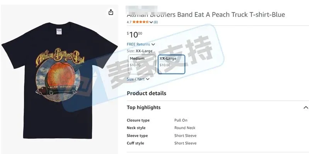309x154 pixels.
Task: Click the Top highlights section heading
Action: (144, 107)
